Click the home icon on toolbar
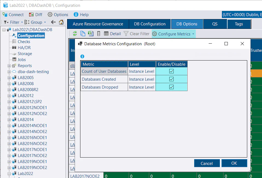The height and width of the screenshot is (178, 262). tap(61, 23)
